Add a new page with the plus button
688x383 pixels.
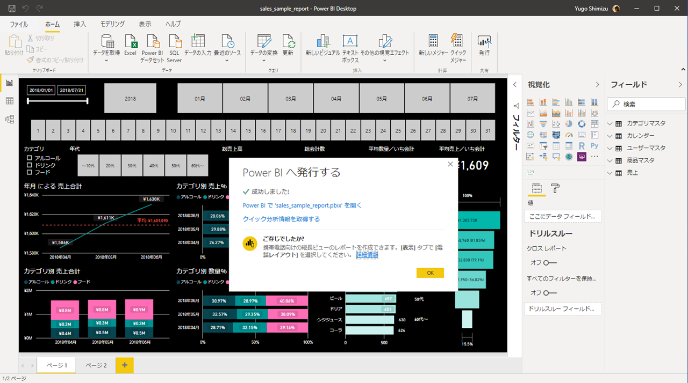(x=124, y=365)
